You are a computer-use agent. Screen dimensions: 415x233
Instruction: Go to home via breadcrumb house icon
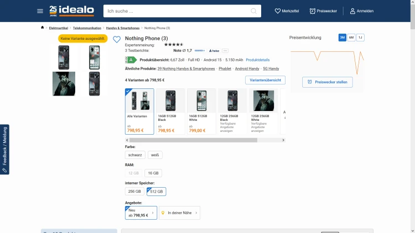tap(43, 28)
